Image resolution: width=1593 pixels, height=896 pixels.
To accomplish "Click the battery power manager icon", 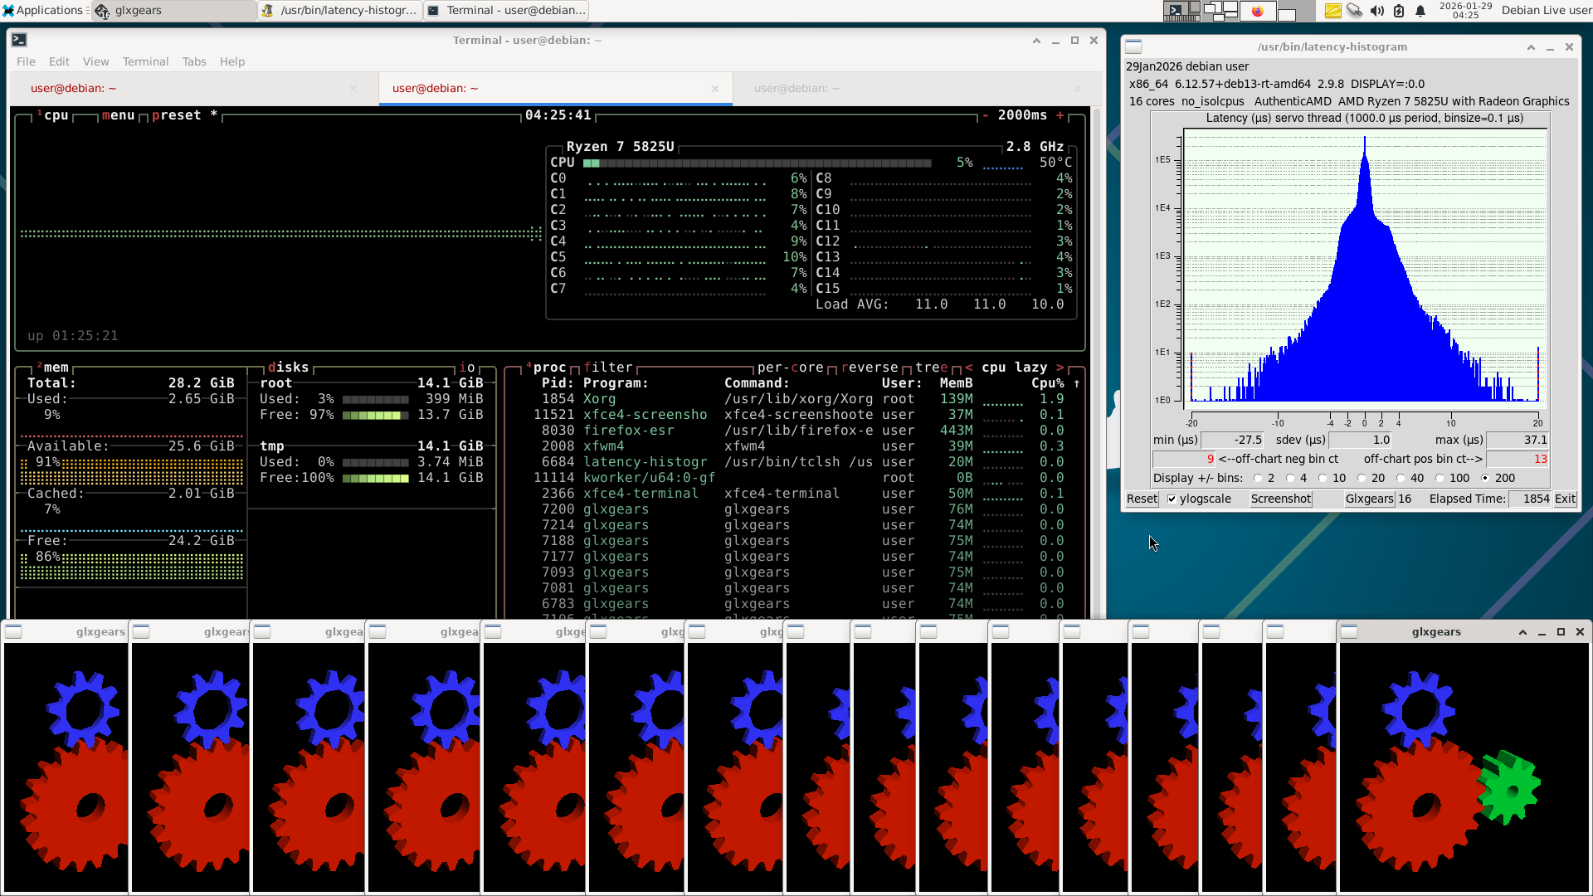I will pyautogui.click(x=1399, y=11).
